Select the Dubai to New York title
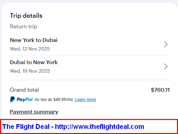This screenshot has height=134, width=178. 34,62
